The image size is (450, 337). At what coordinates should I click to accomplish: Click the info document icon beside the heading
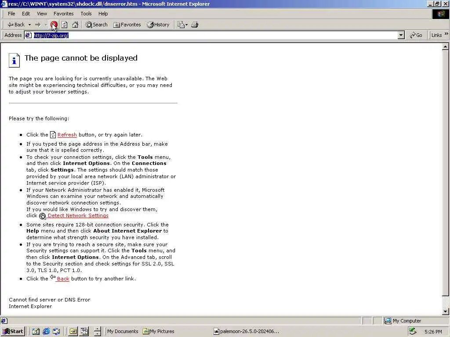click(x=14, y=60)
